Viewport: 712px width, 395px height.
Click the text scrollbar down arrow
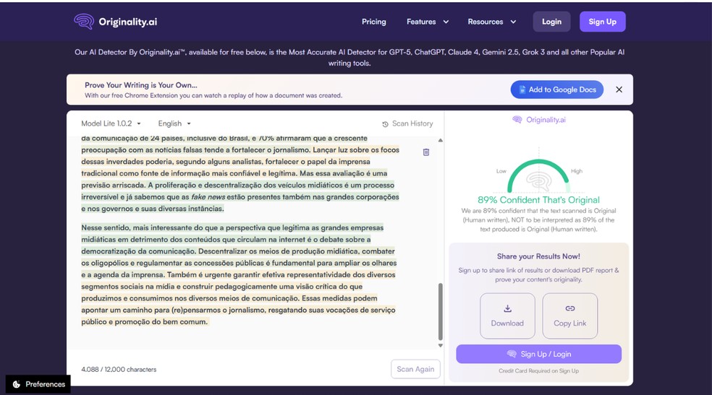tap(440, 346)
